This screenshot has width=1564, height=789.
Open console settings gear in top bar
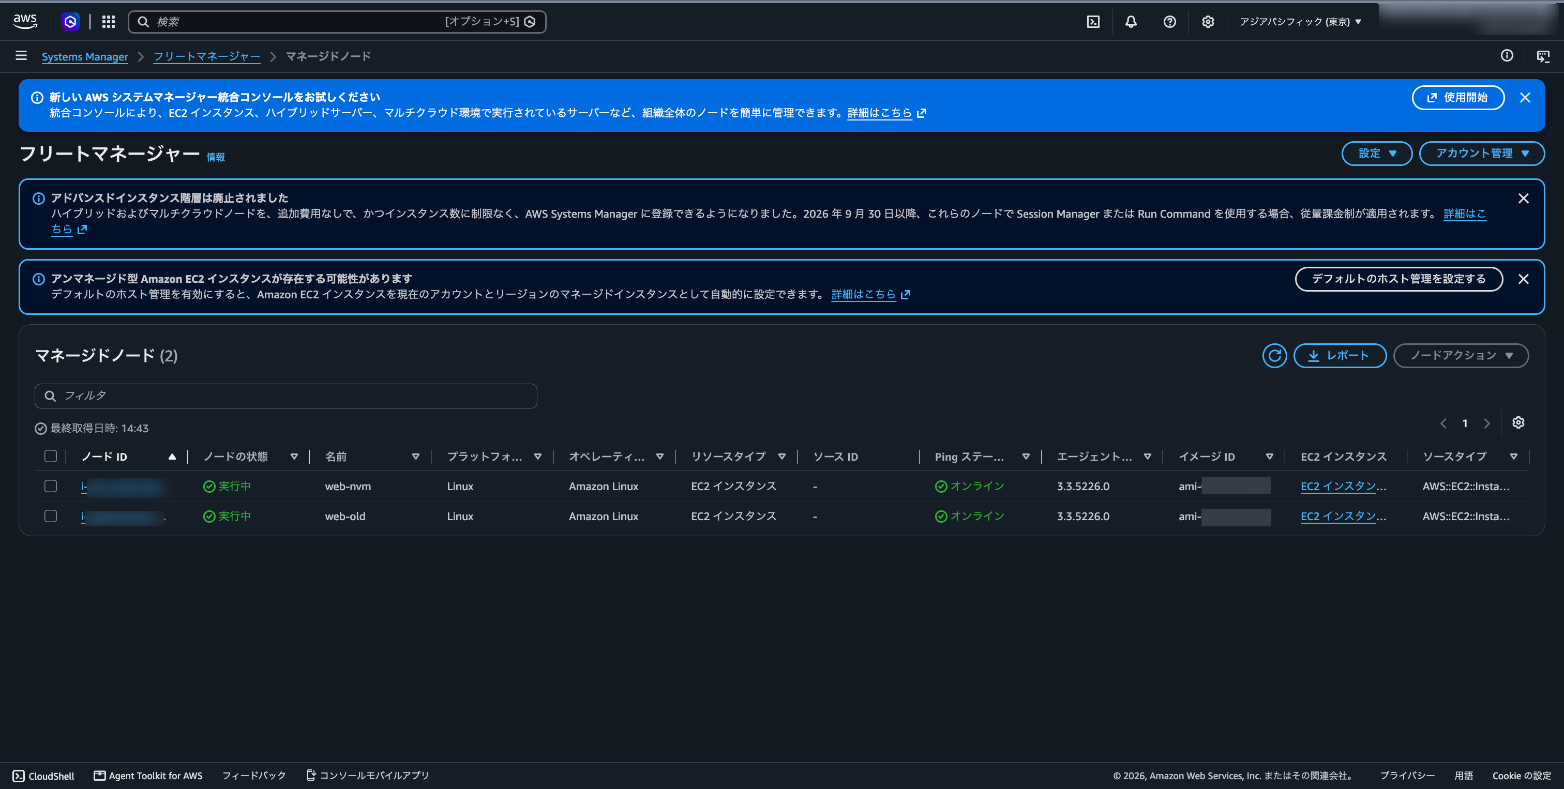coord(1208,22)
